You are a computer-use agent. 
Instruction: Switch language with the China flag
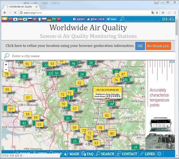pos(10,19)
